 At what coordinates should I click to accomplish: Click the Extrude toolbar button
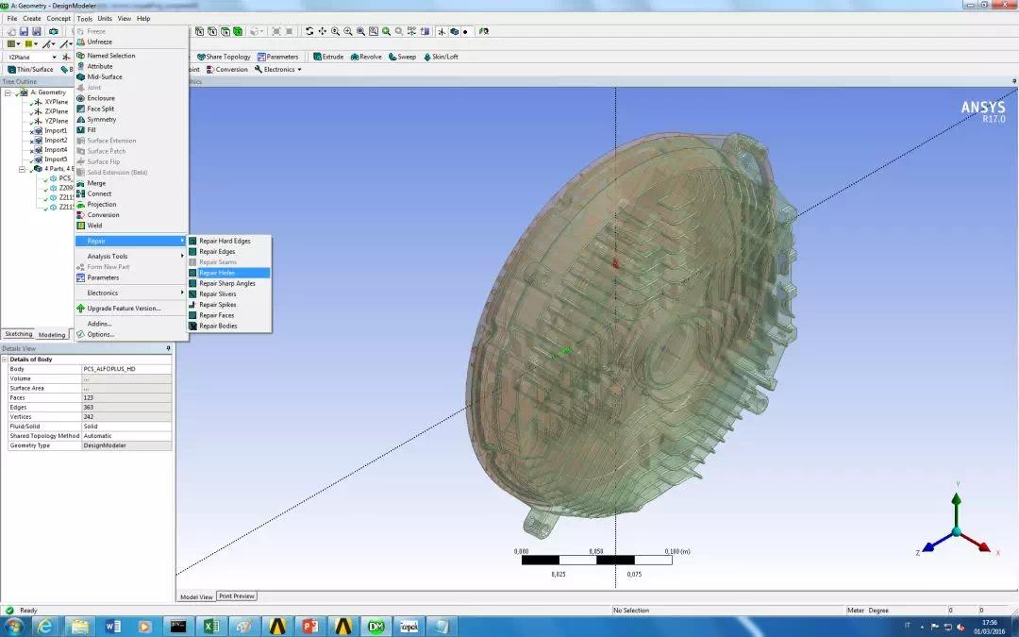coord(328,58)
